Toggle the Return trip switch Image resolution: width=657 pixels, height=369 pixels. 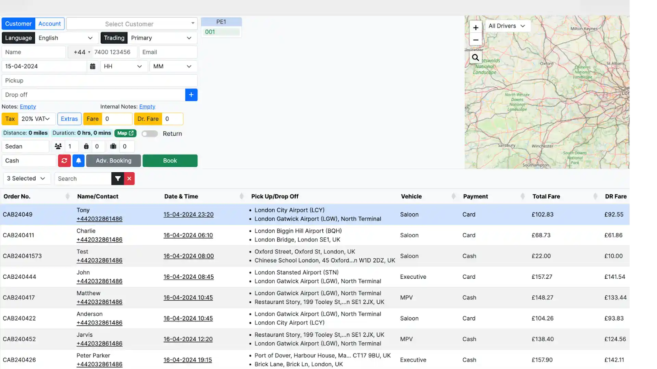[149, 134]
